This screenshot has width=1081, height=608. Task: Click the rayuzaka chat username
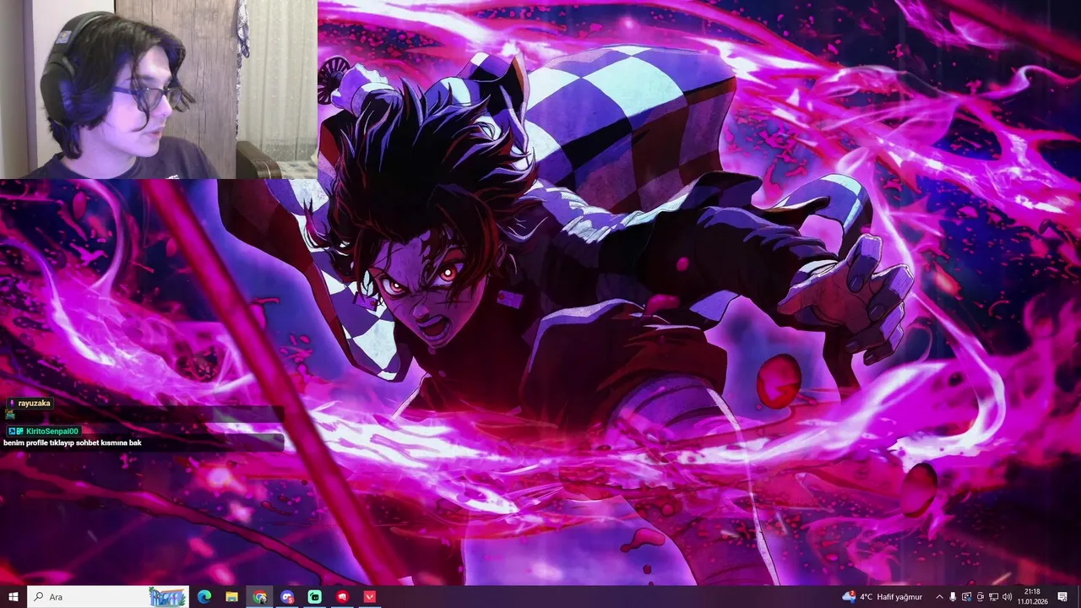34,404
